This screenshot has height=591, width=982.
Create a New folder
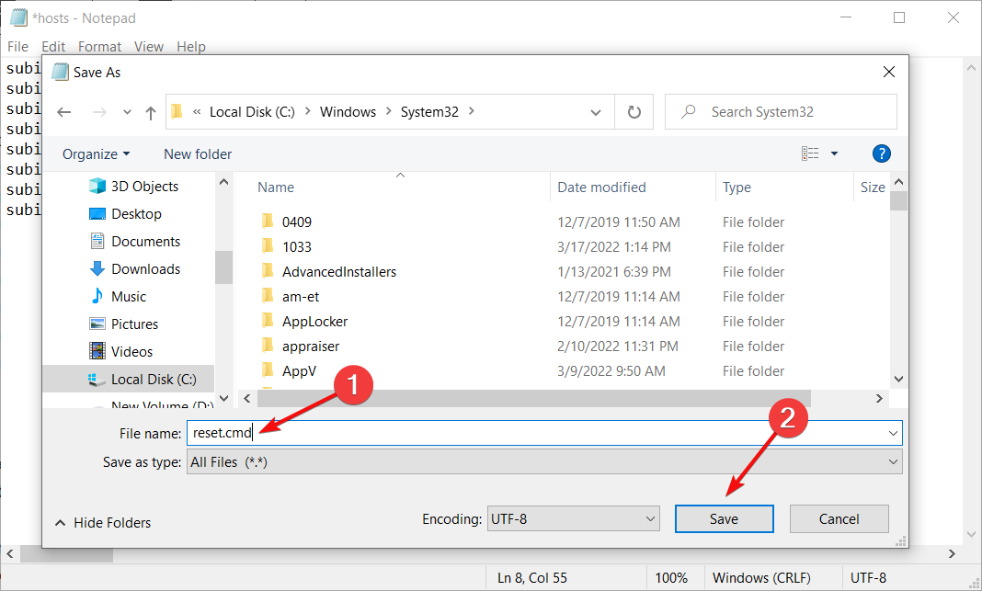197,153
